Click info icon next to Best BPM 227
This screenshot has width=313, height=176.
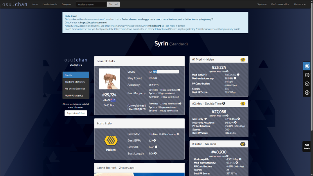(155, 140)
